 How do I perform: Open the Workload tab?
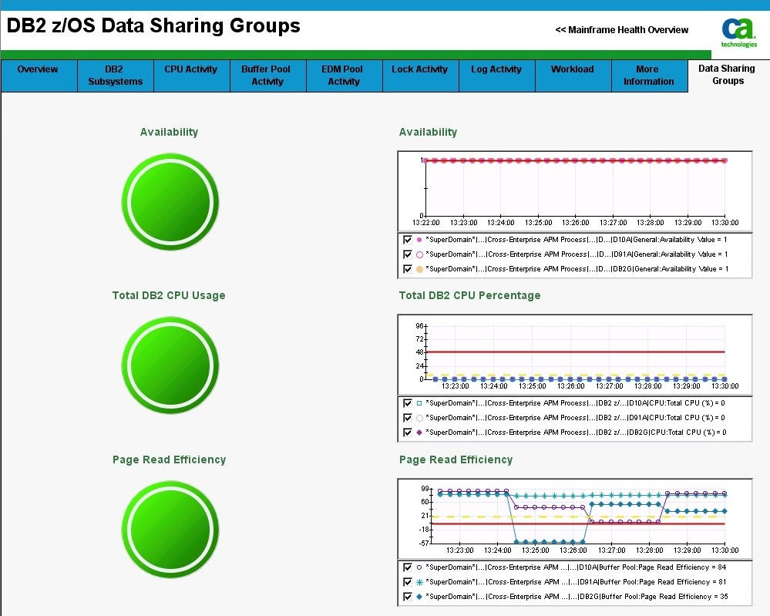click(573, 76)
